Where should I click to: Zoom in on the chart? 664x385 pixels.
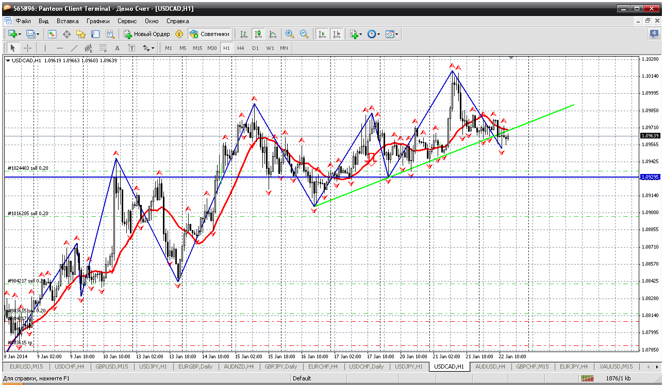point(290,34)
